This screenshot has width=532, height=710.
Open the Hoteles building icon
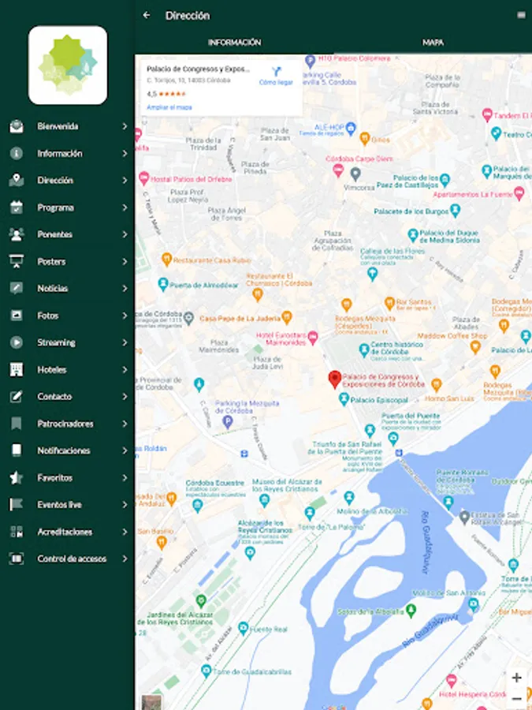coord(17,369)
